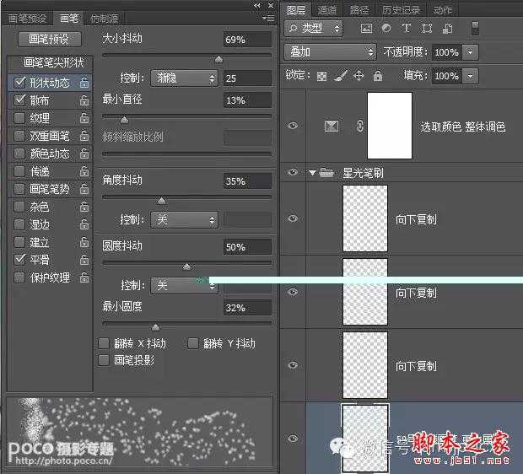Click the lock icon beside 保护纹理
The image size is (523, 474).
coord(84,277)
